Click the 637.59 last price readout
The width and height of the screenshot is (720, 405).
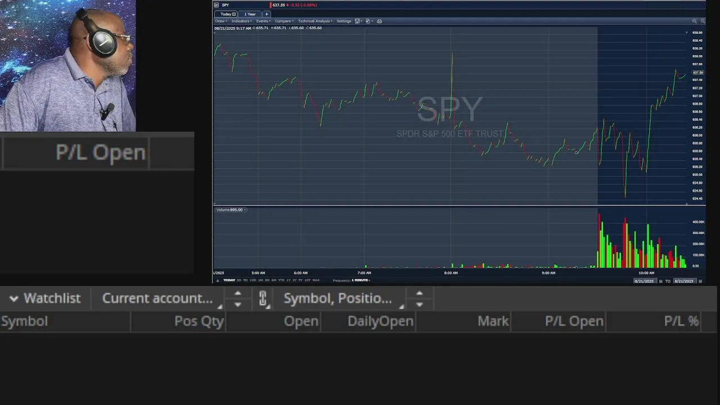pyautogui.click(x=278, y=5)
